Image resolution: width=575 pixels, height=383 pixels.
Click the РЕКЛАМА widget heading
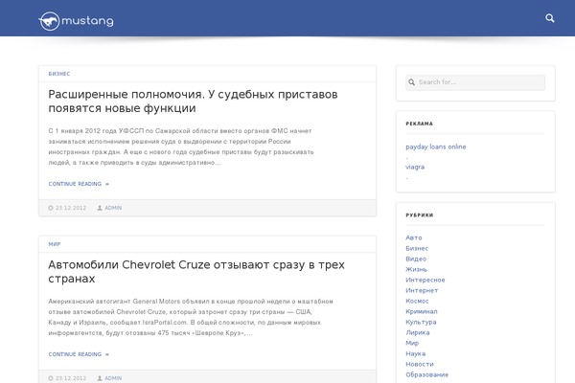click(x=419, y=124)
